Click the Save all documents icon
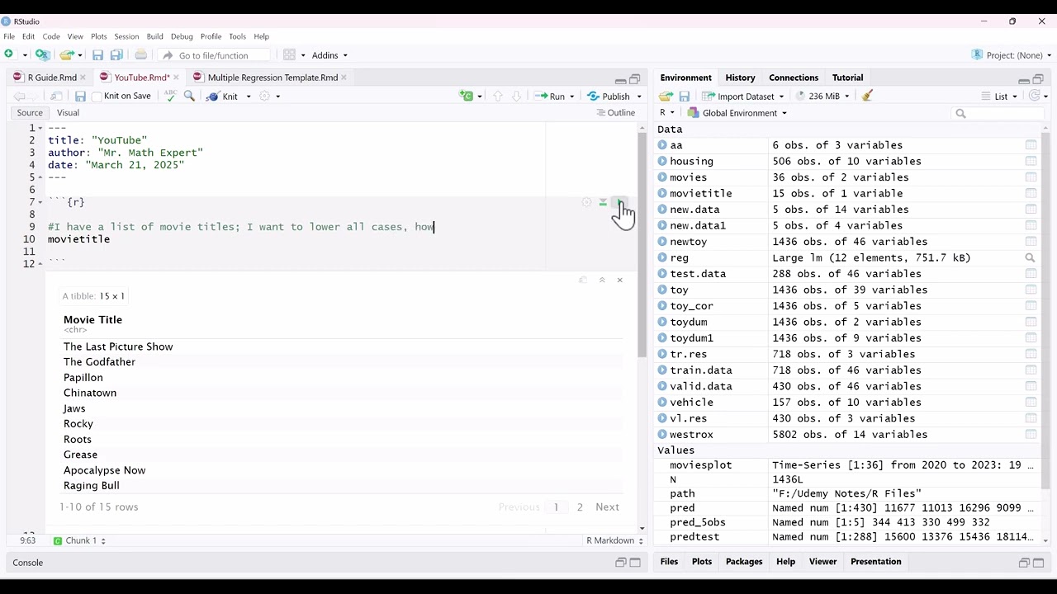This screenshot has height=594, width=1057. point(116,55)
